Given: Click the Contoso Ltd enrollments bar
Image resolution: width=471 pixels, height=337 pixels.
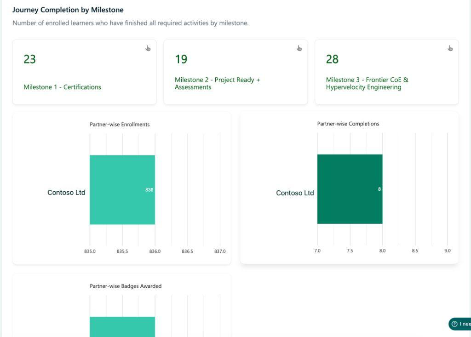Looking at the screenshot, I should click(x=122, y=190).
